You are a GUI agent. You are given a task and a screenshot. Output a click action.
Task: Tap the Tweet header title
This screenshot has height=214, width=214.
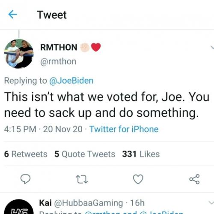coord(52,15)
